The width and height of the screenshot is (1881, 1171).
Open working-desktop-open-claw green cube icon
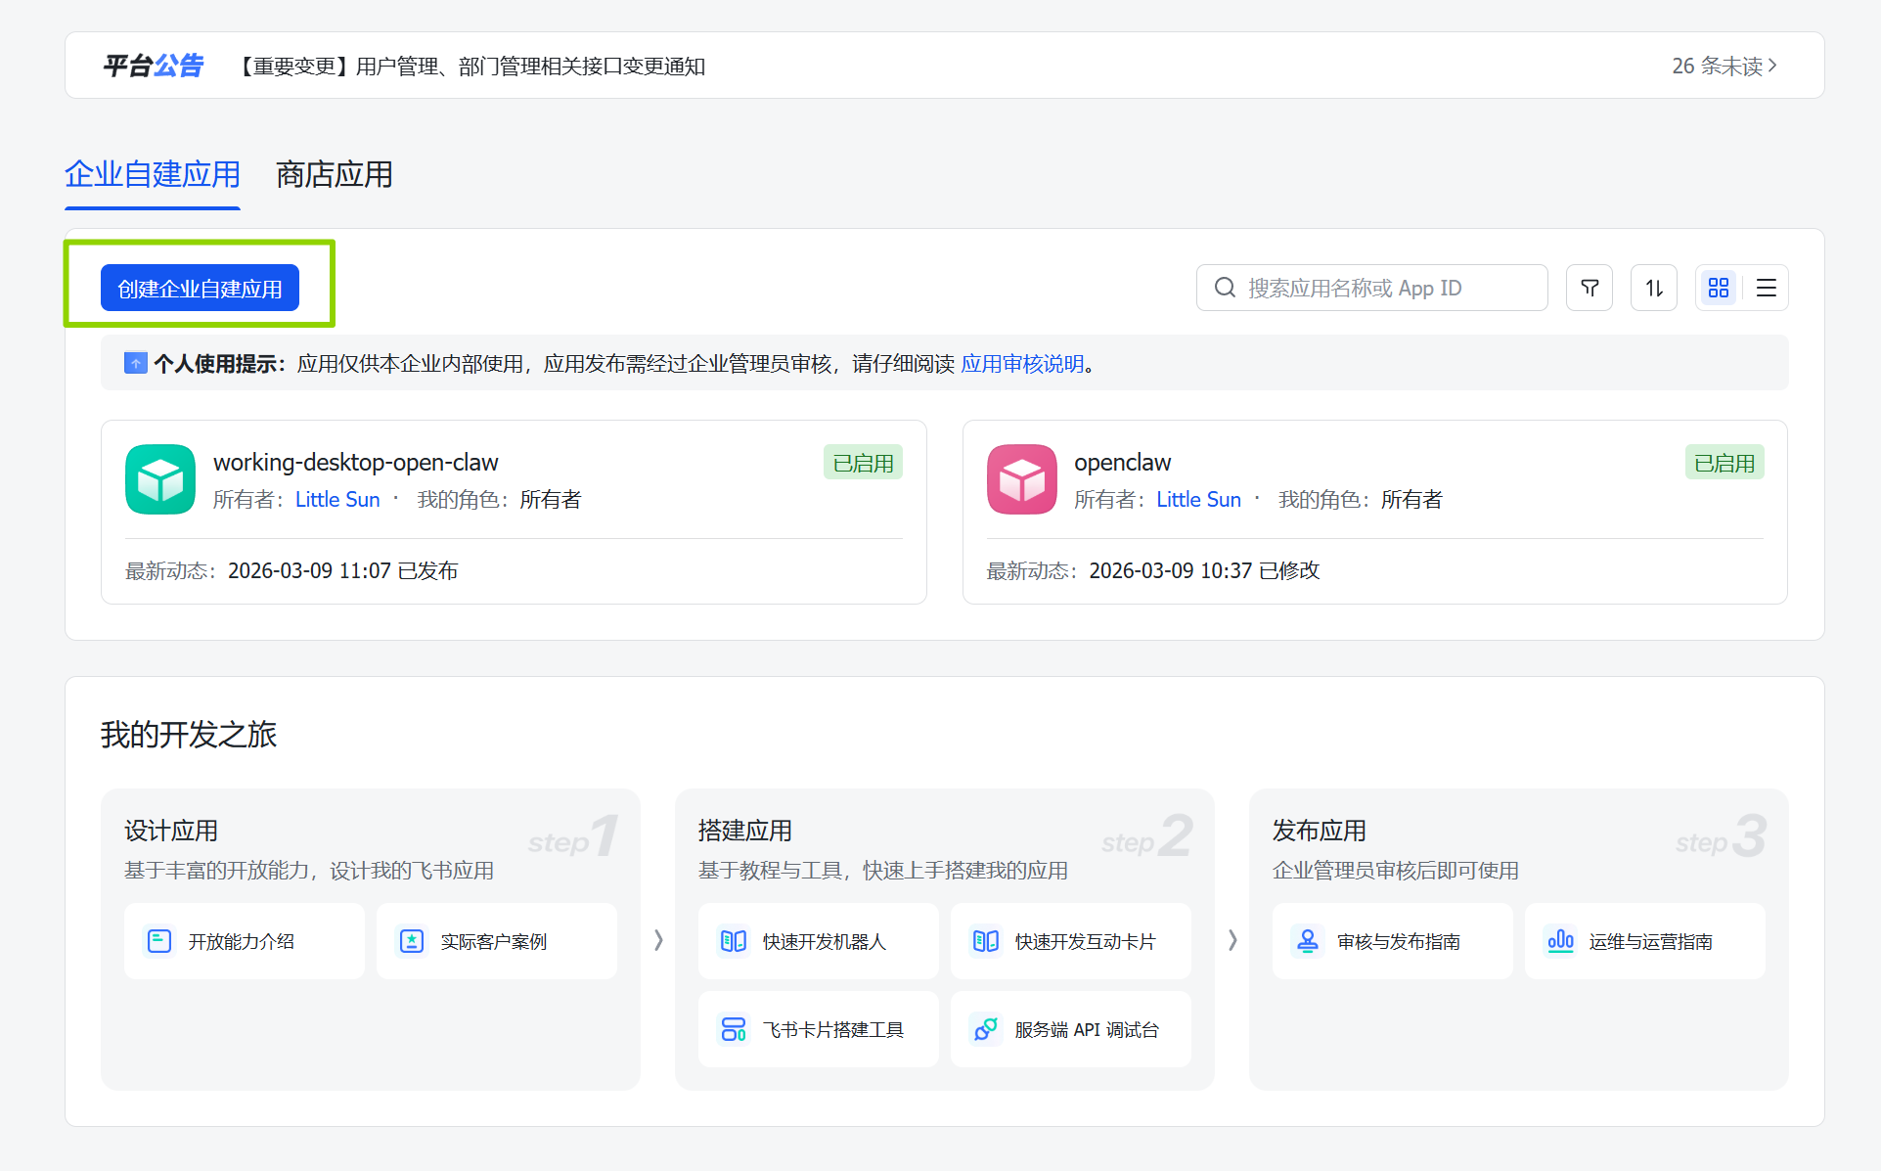pyautogui.click(x=160, y=479)
